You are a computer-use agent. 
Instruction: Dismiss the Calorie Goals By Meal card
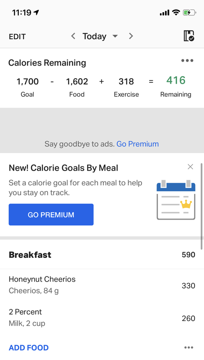tap(190, 166)
